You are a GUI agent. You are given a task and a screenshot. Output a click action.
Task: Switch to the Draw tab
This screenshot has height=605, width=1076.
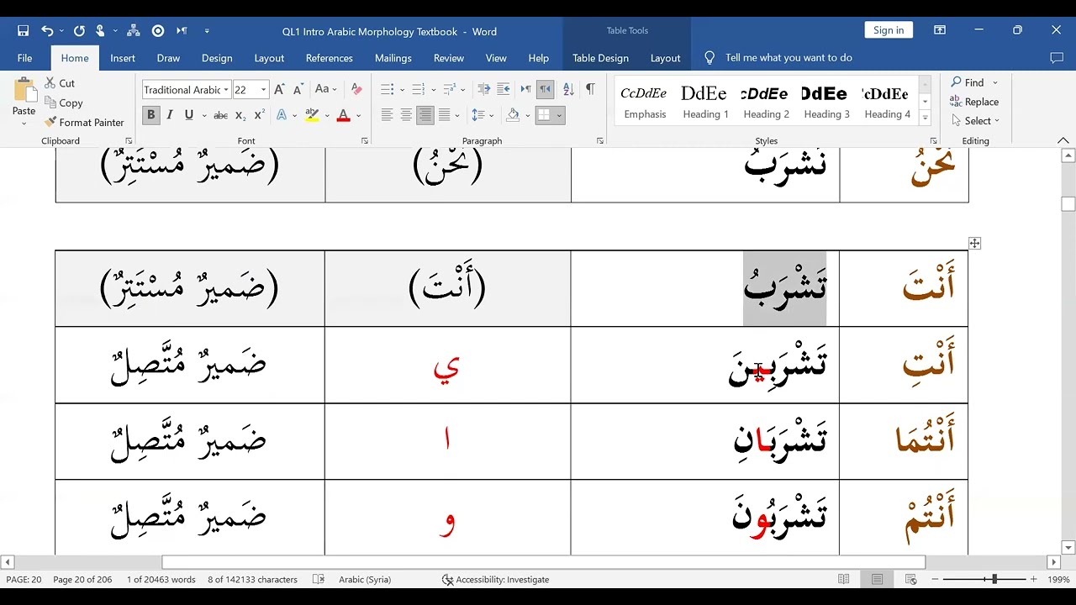point(168,58)
